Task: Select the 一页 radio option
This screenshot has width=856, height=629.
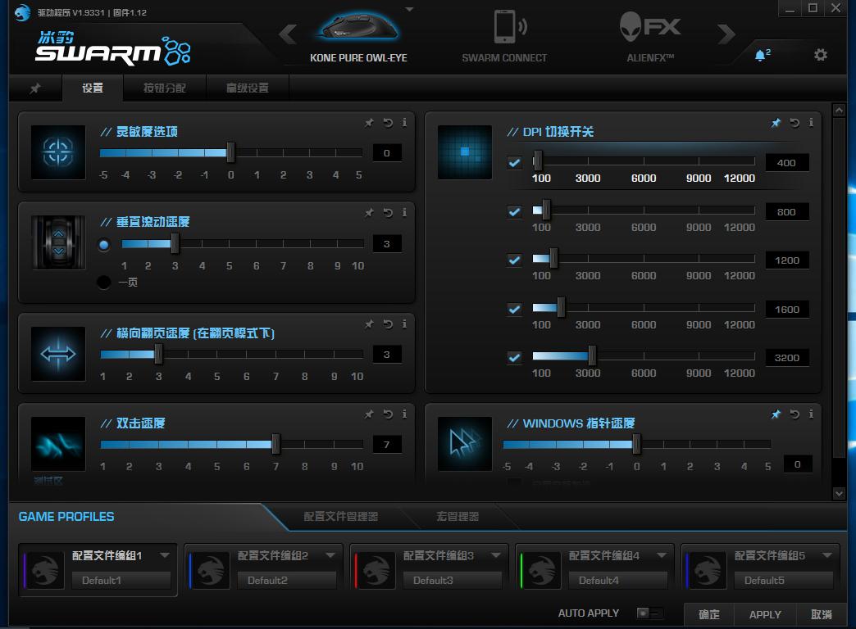Action: pyautogui.click(x=104, y=282)
